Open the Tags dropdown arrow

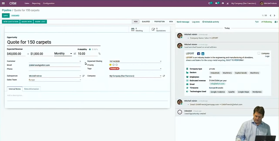[160, 69]
